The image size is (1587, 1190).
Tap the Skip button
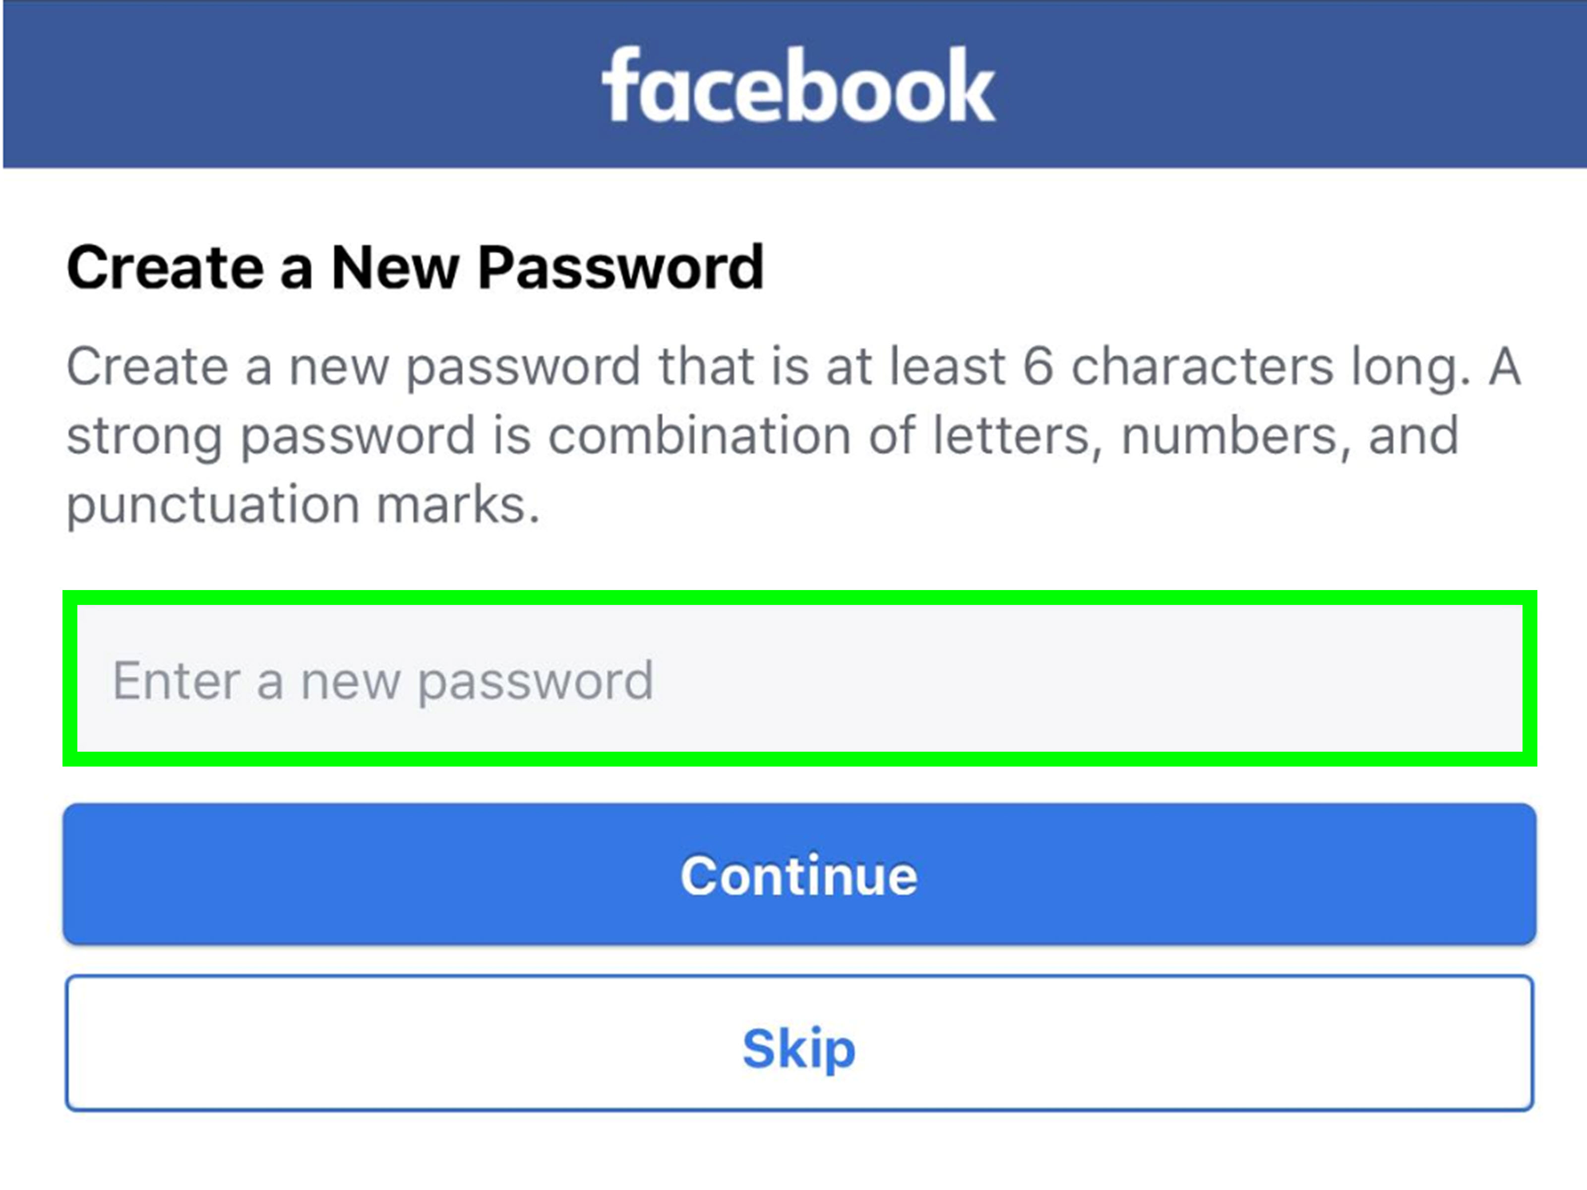tap(799, 1044)
